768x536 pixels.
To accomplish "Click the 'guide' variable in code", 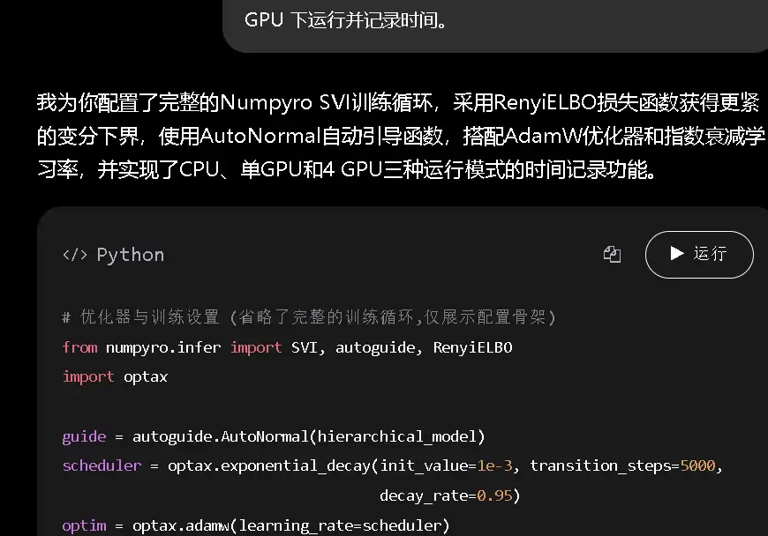I will [x=84, y=436].
